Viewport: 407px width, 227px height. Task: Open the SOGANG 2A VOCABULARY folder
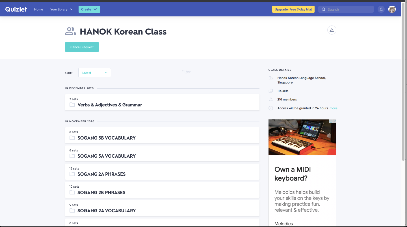162,208
